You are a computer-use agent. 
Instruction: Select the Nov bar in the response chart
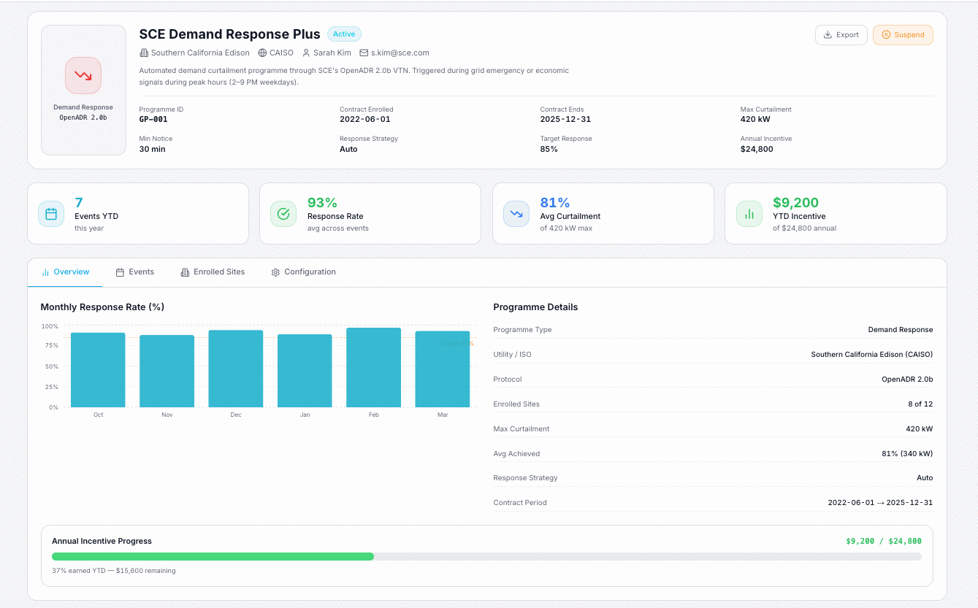(x=167, y=371)
